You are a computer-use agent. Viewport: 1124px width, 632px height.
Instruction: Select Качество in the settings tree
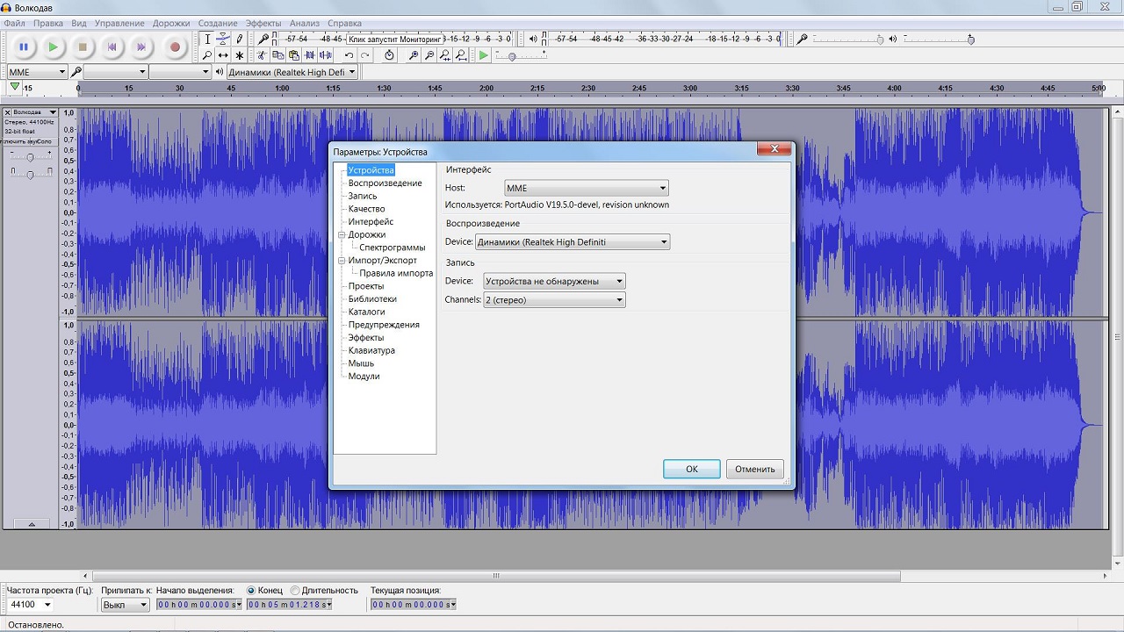pos(366,209)
